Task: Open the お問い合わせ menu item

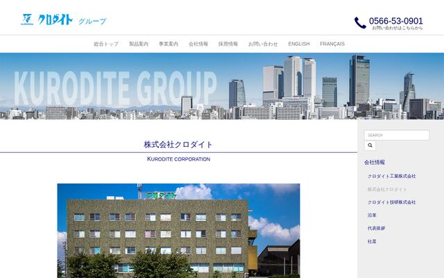Action: pos(263,44)
